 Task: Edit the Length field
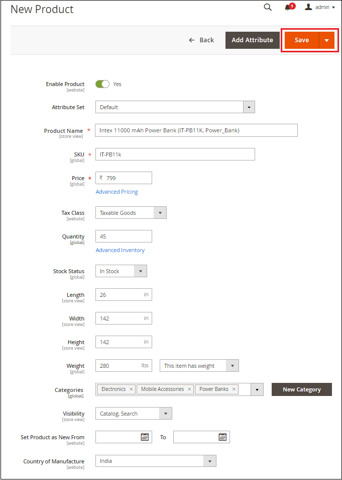coord(124,294)
